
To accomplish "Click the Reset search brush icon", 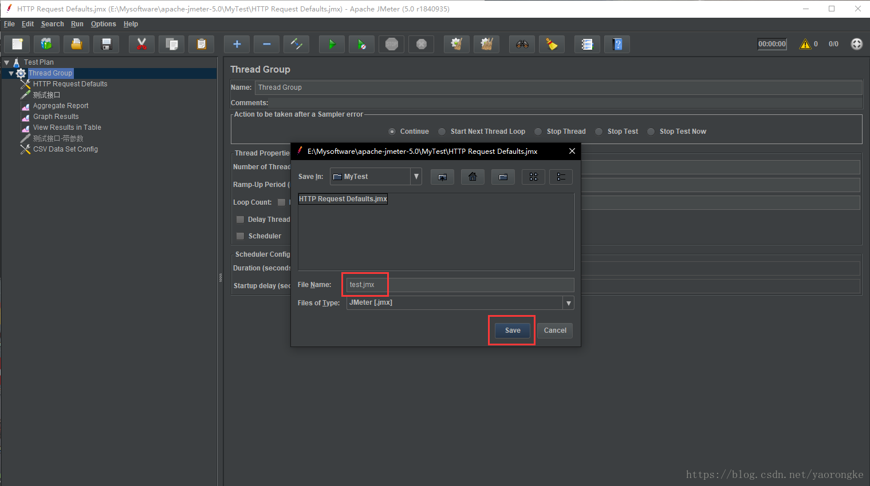I will 552,44.
